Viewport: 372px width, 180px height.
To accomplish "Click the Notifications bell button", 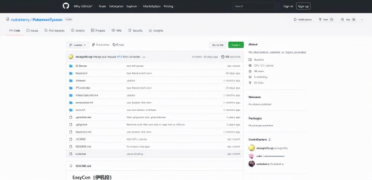I will 303,19.
